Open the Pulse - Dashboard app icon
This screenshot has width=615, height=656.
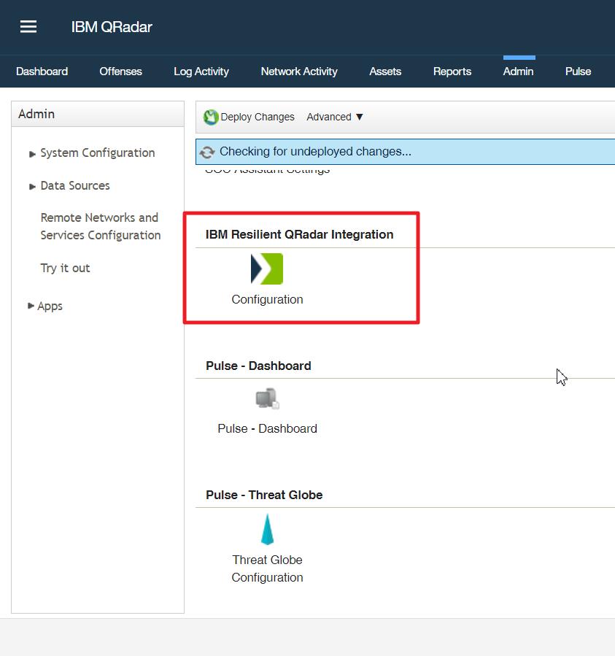click(x=267, y=398)
